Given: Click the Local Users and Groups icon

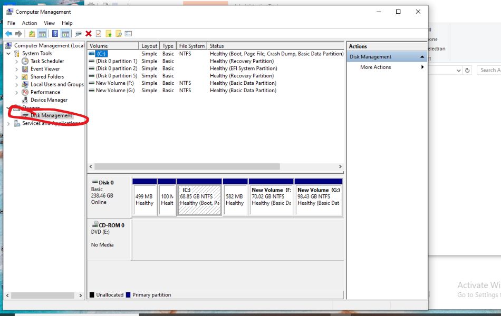Looking at the screenshot, I should click(x=25, y=84).
